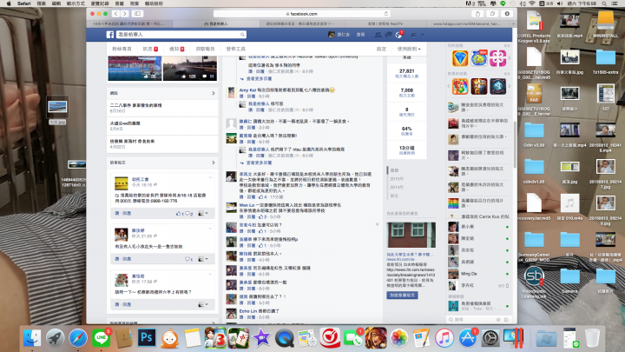
Task: Open a new Safari tab with plus
Action: 513,24
